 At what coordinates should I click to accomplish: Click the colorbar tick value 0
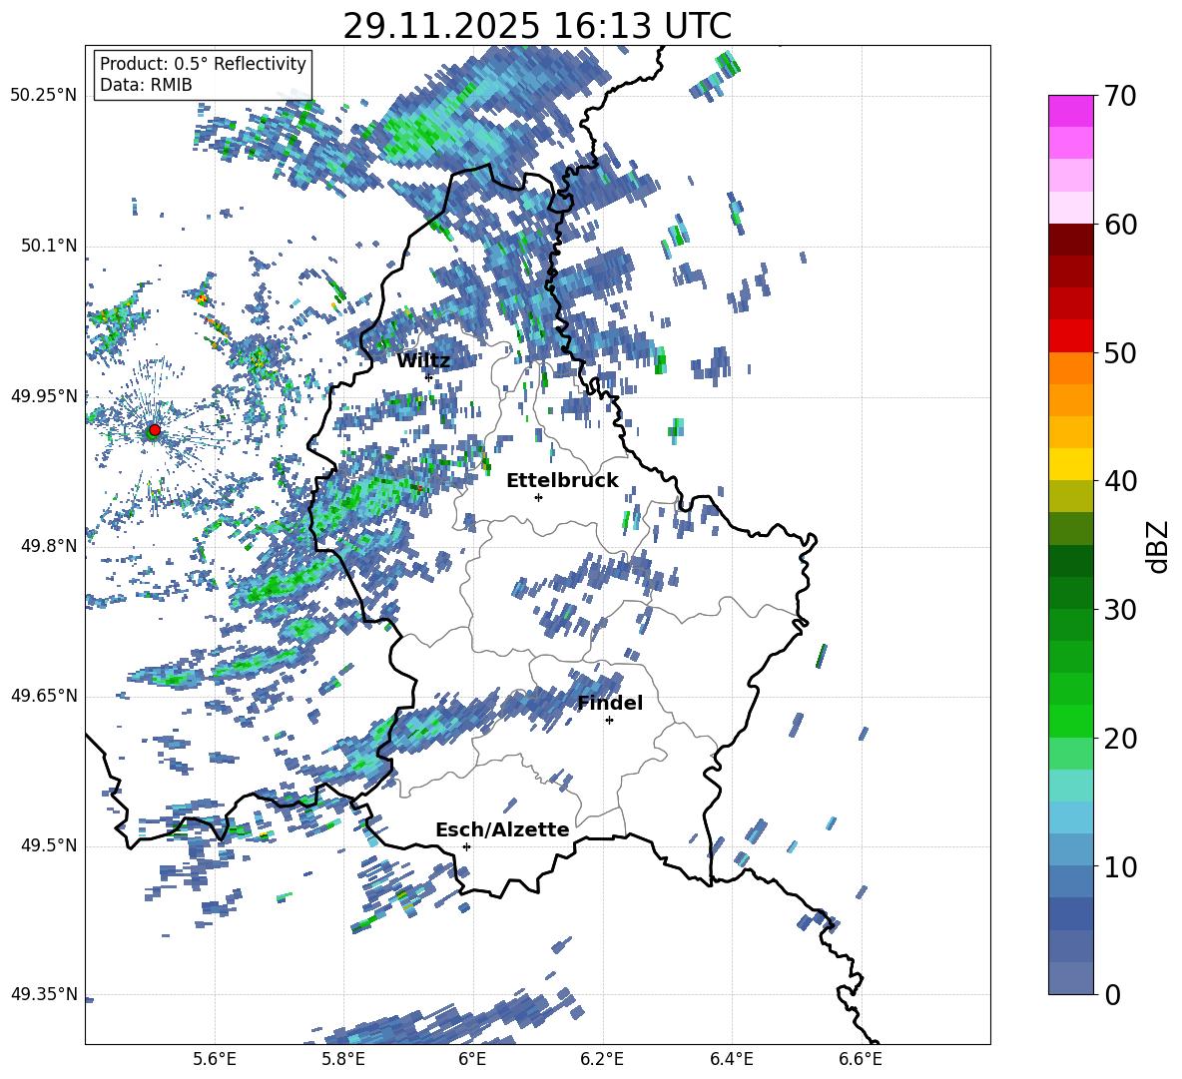1112,994
